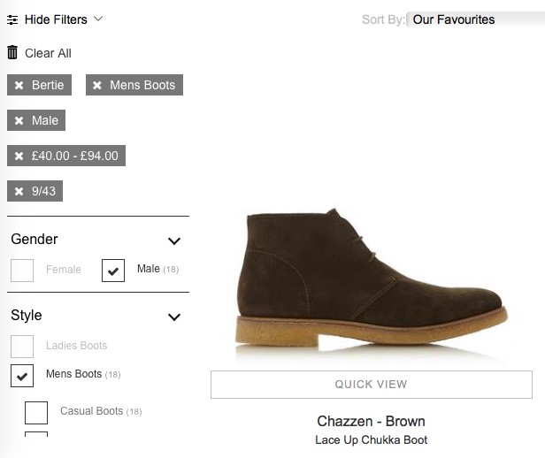Uncheck the Mens Boots style checkbox
Screen dimensions: 545x458
22,376
